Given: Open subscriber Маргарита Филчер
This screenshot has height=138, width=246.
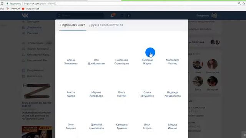Looking at the screenshot, I should coord(173,62).
